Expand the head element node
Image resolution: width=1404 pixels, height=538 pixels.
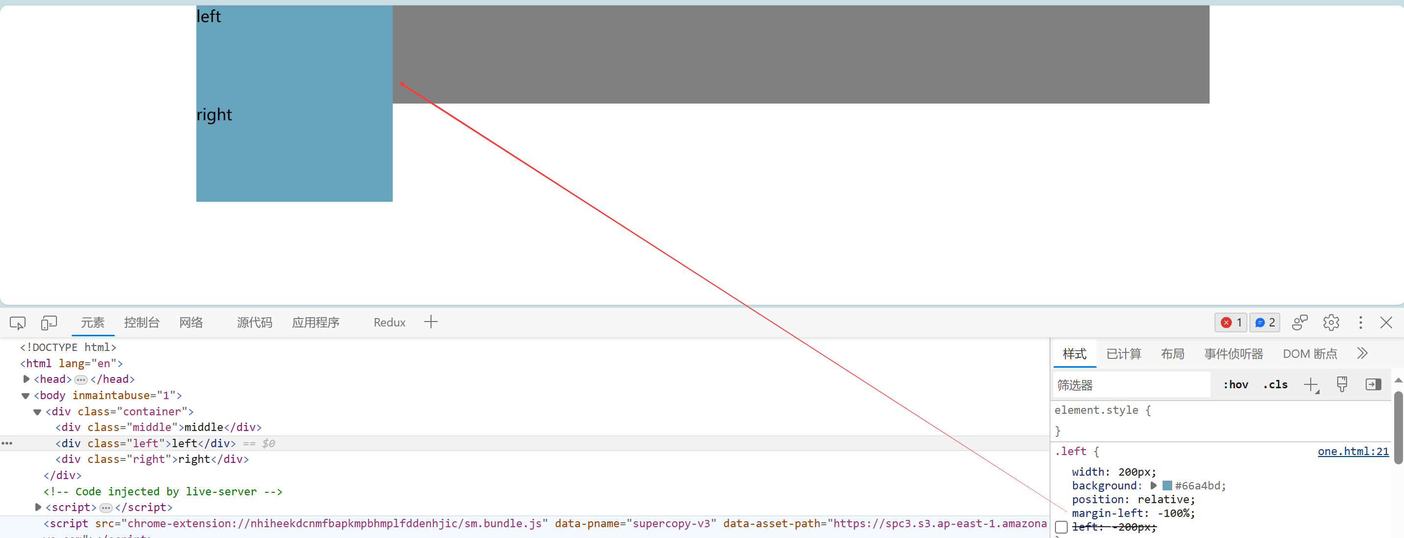[26, 379]
